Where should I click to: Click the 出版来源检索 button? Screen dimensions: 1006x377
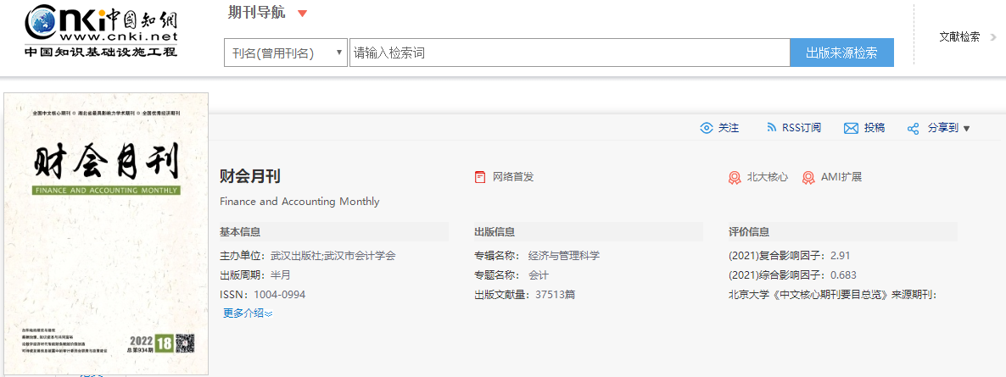coord(841,53)
